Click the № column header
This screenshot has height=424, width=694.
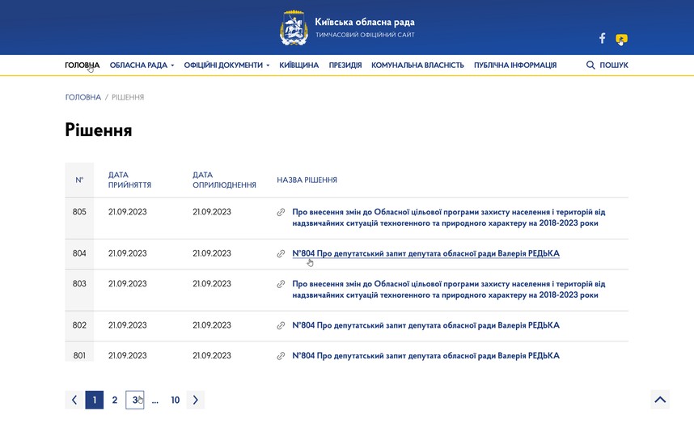coord(79,180)
